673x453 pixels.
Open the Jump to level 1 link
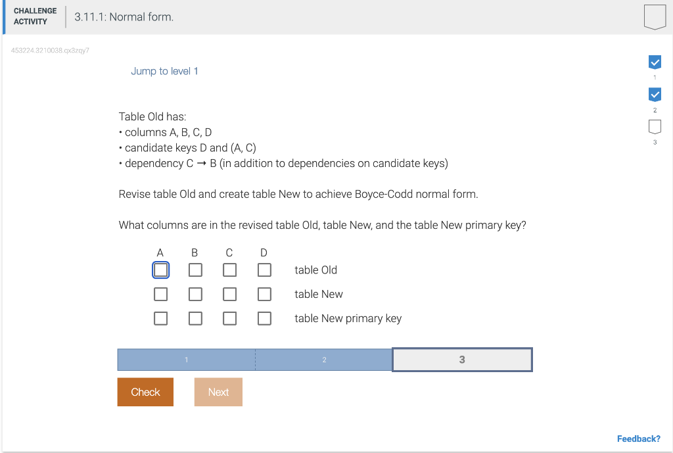tap(165, 70)
